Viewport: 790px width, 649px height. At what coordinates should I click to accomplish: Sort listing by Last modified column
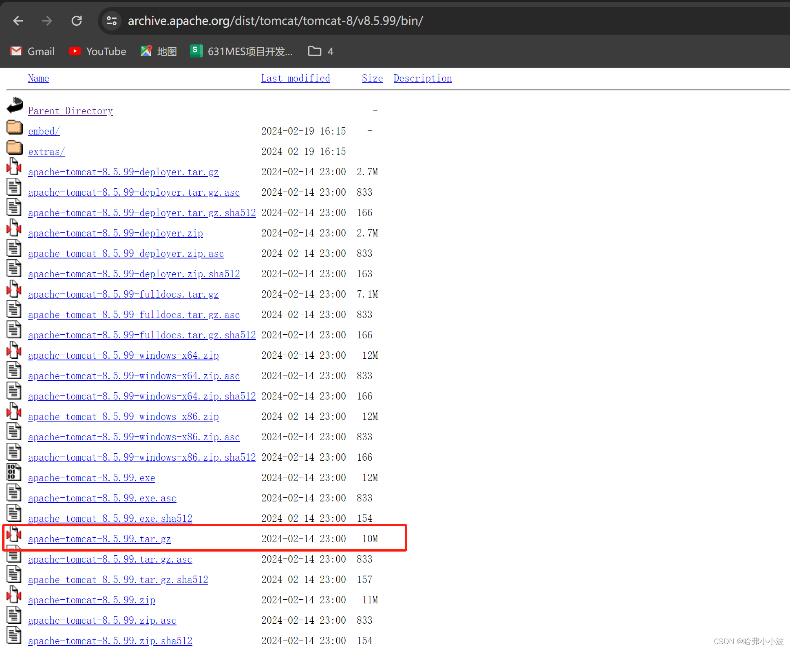point(296,78)
